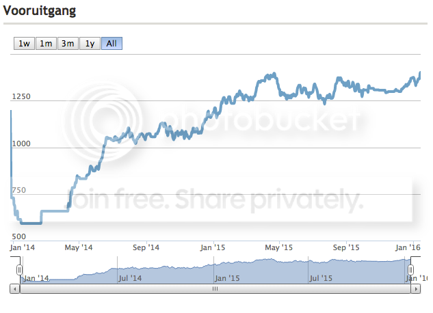Click the right scrollbar arrow

coord(416,289)
